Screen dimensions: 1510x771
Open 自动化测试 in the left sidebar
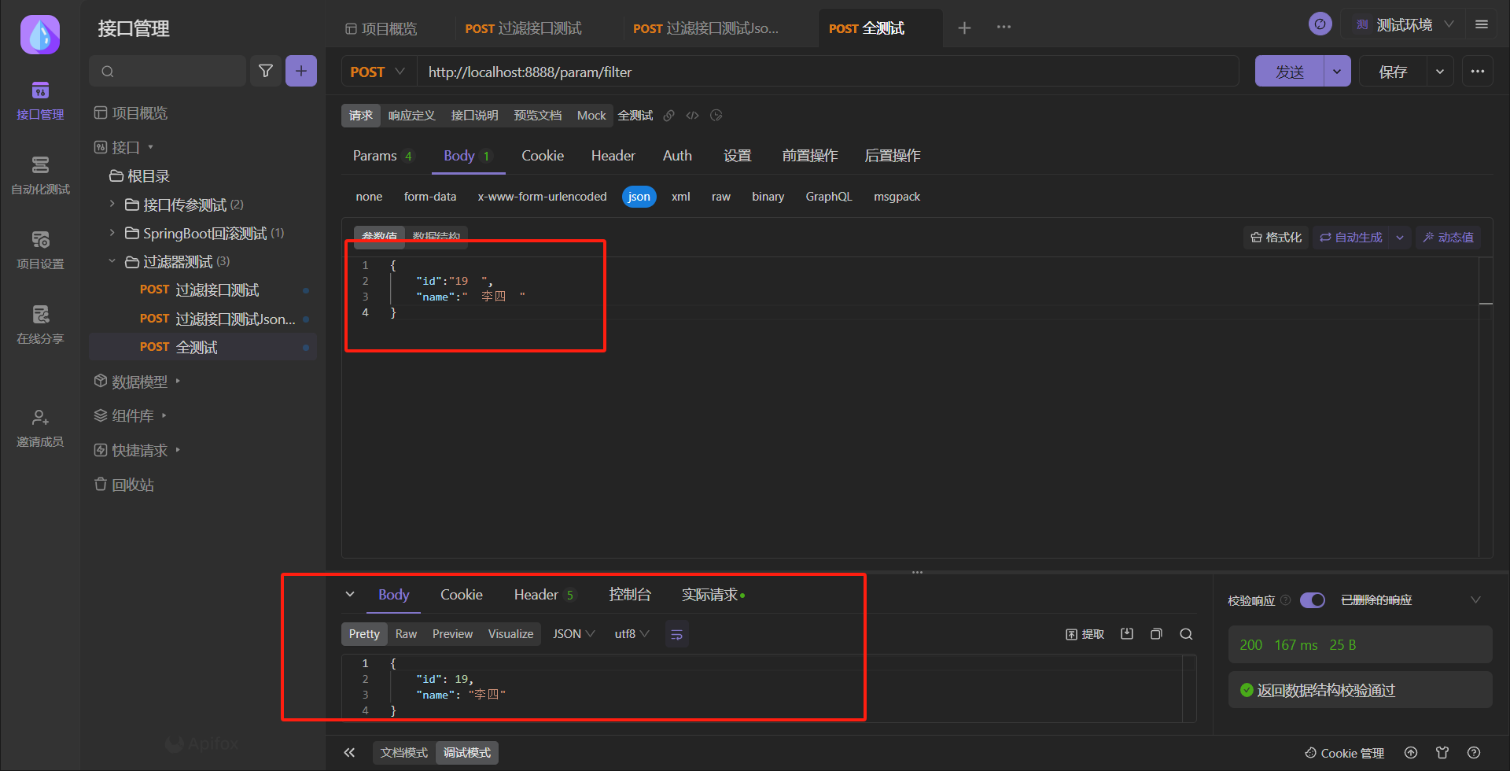tap(40, 175)
